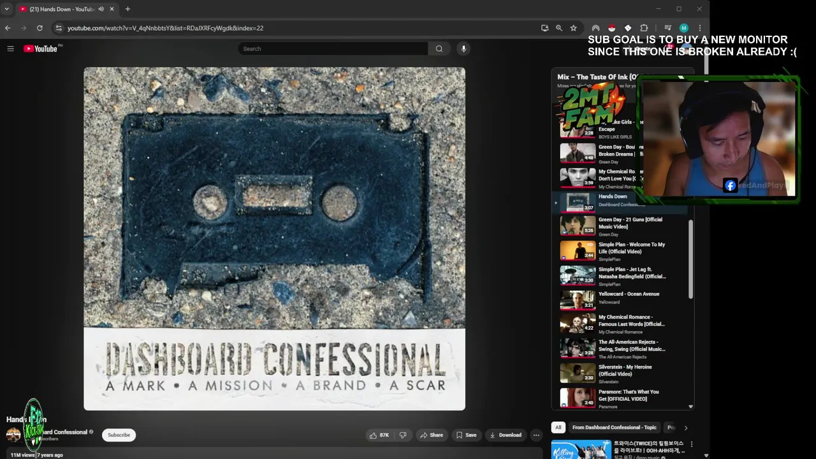Expand the tab search dropdown arrow
Screen dimensions: 816x459
tap(6, 9)
